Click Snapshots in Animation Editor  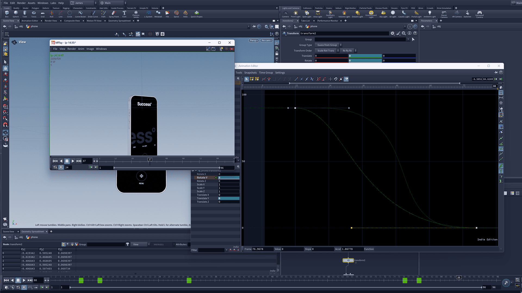pyautogui.click(x=250, y=73)
